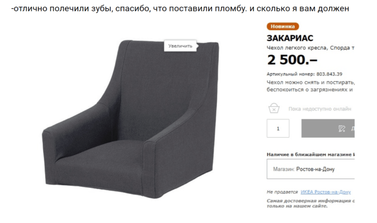Click the Магазин: label inside store box
Image resolution: width=377 pixels, height=223 pixels.
[x=284, y=169]
